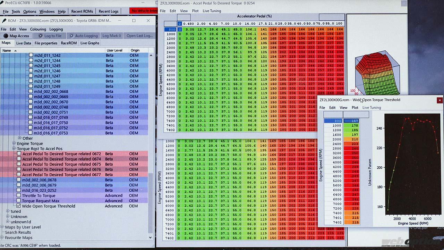Expand the tuned tree node
This screenshot has width=444, height=250.
coord(8,211)
